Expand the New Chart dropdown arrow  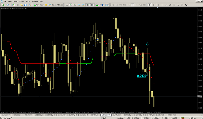tap(5, 5)
